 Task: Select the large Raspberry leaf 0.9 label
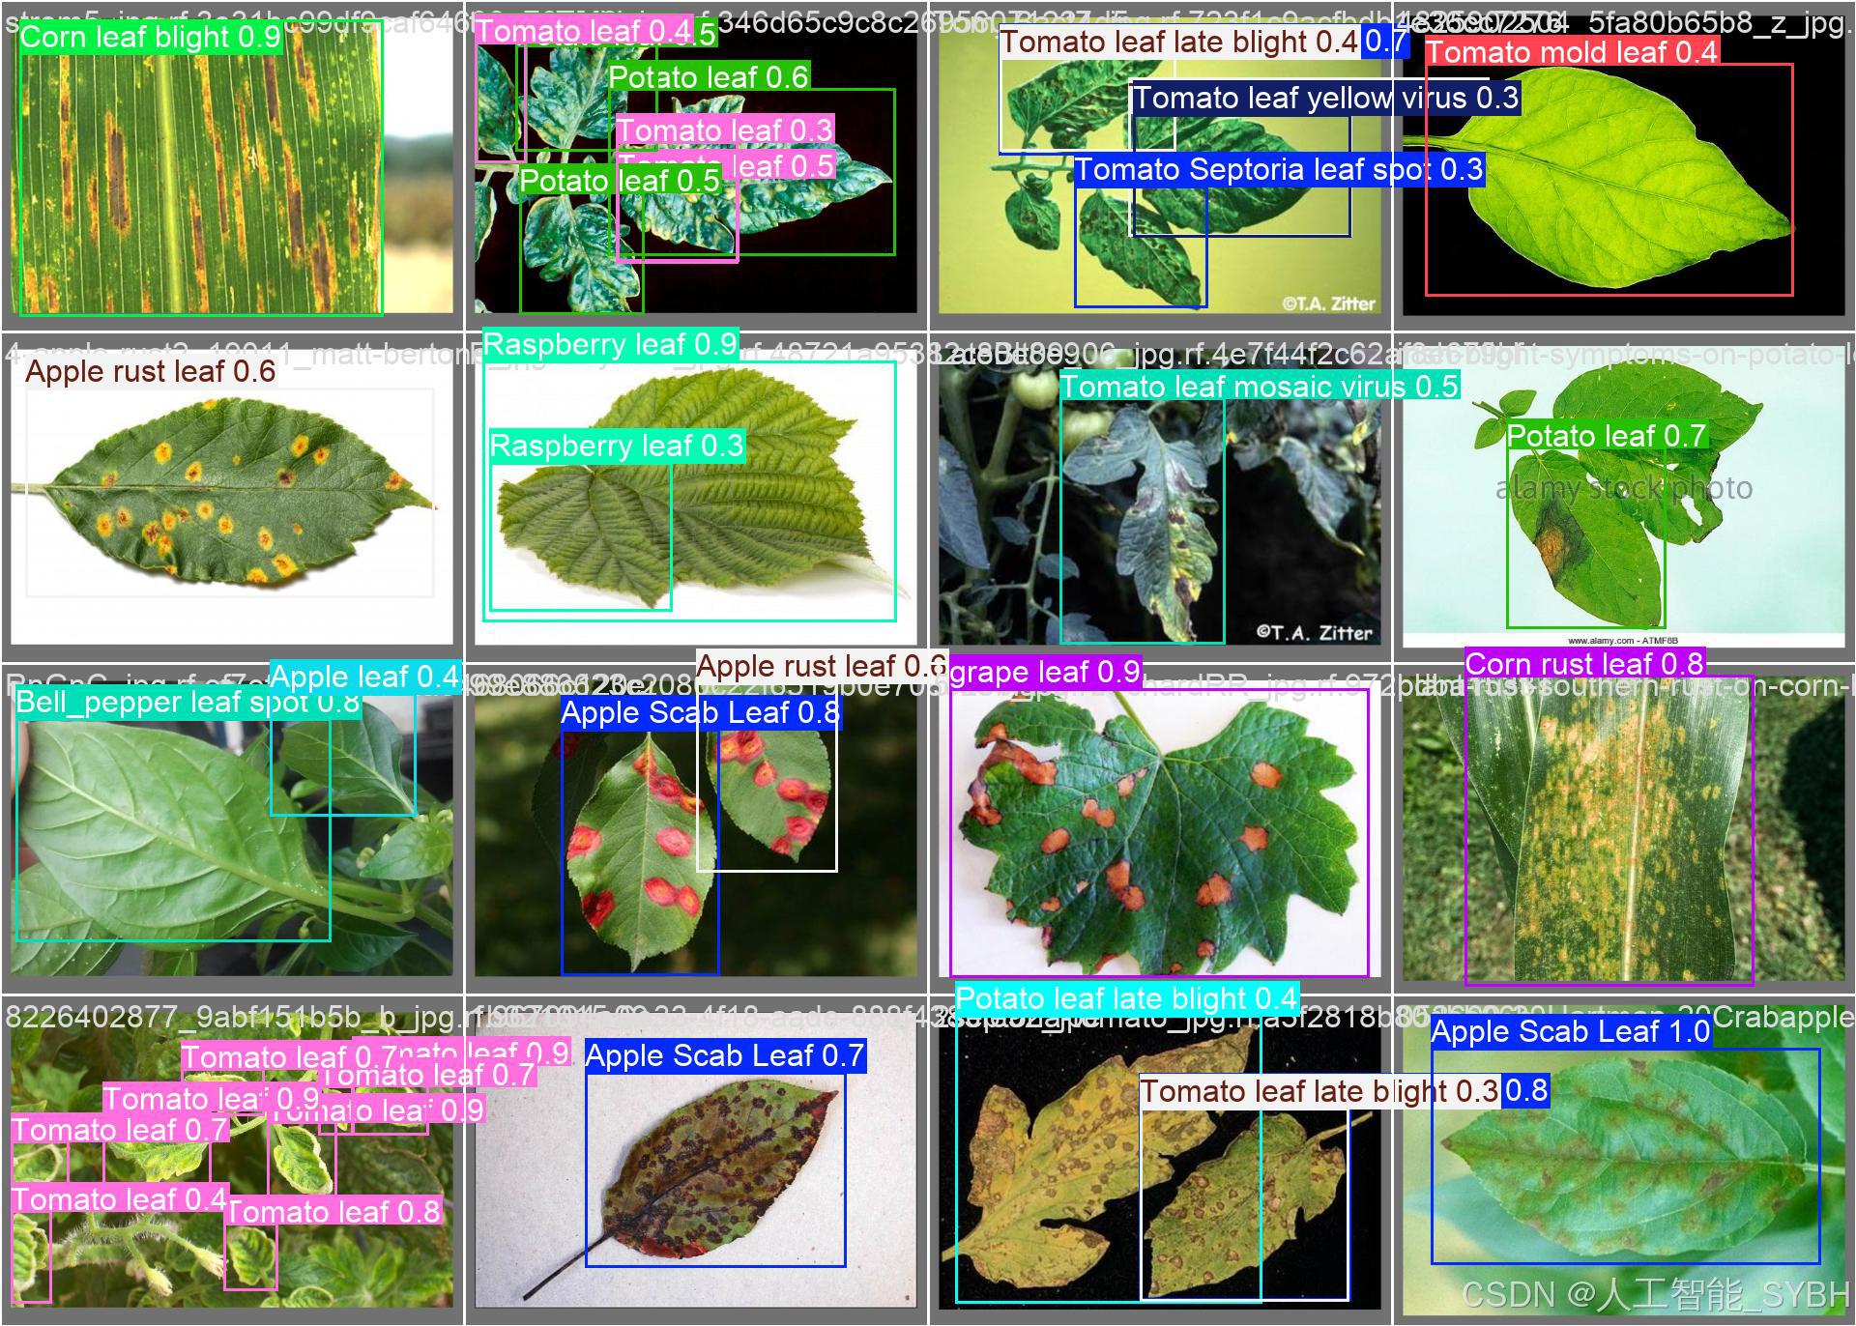pyautogui.click(x=610, y=345)
